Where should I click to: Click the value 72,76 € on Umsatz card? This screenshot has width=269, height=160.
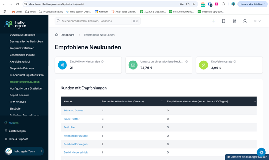pos(146,68)
